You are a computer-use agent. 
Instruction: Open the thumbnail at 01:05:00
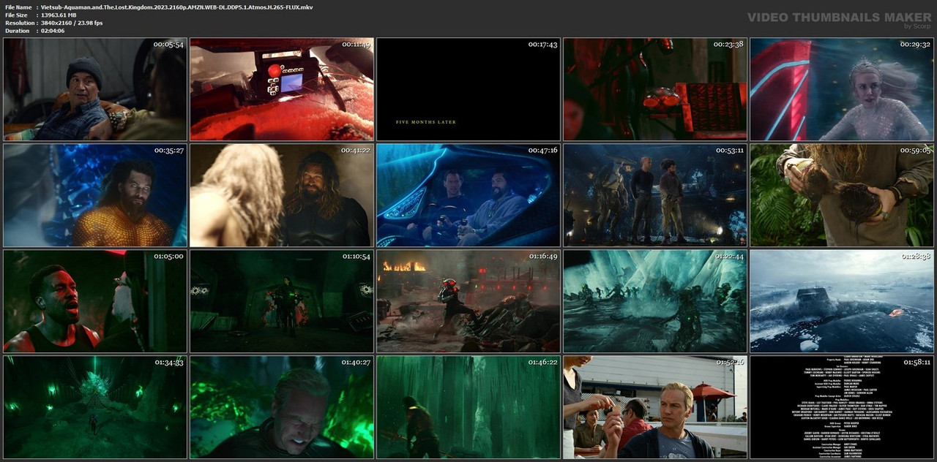point(95,301)
